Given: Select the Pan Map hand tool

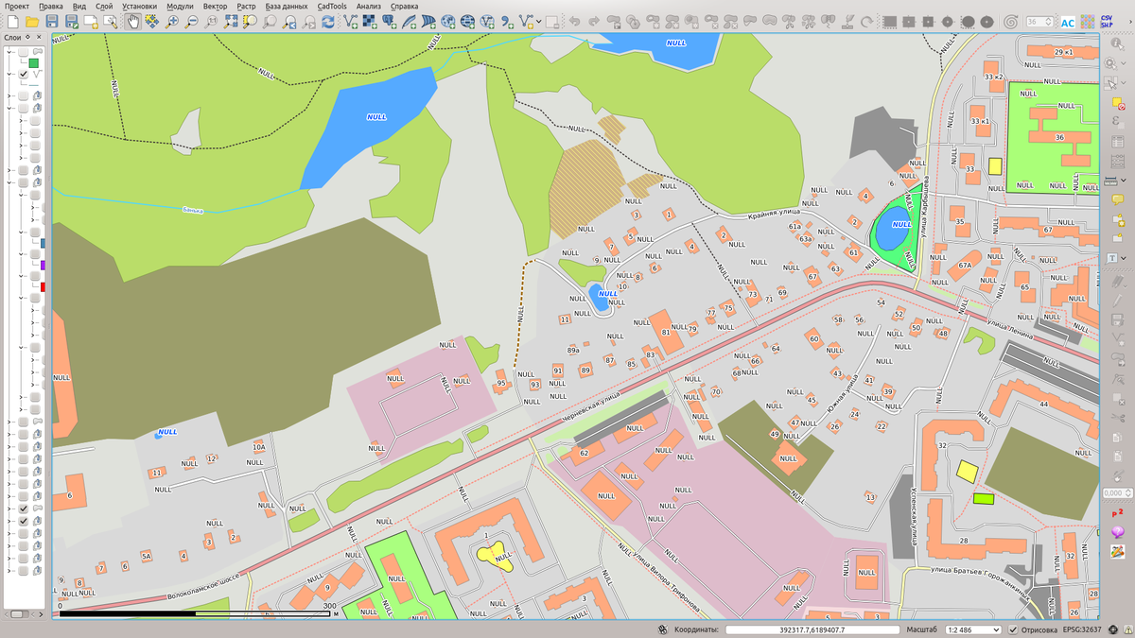Looking at the screenshot, I should point(132,21).
